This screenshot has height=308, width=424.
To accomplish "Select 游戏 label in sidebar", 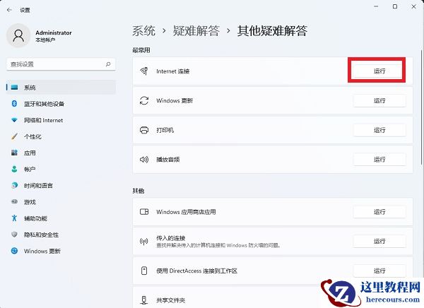I will click(30, 202).
